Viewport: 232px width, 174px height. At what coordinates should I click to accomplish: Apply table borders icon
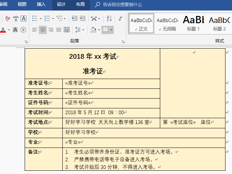pyautogui.click(x=105, y=30)
